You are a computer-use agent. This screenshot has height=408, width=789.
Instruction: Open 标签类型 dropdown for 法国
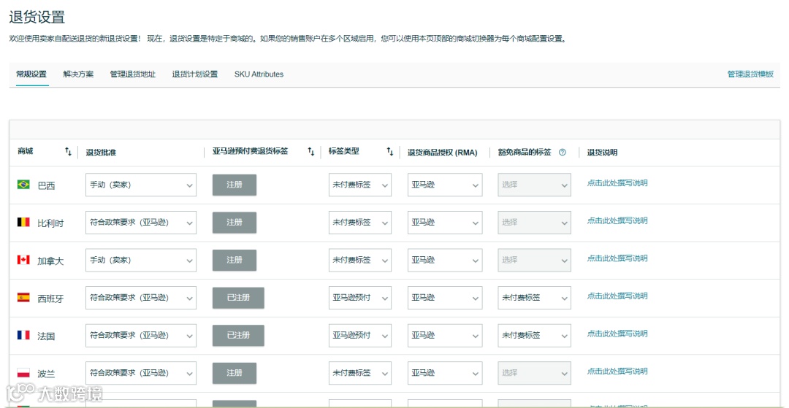(359, 336)
